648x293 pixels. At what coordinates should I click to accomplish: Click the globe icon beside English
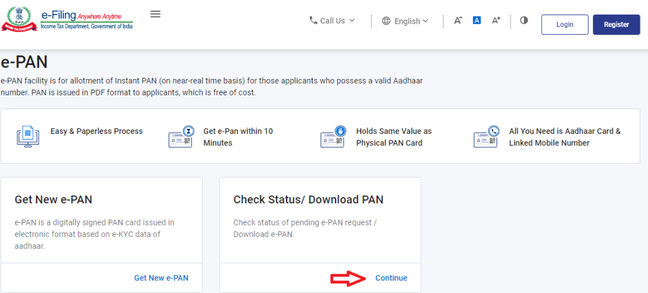tap(386, 21)
